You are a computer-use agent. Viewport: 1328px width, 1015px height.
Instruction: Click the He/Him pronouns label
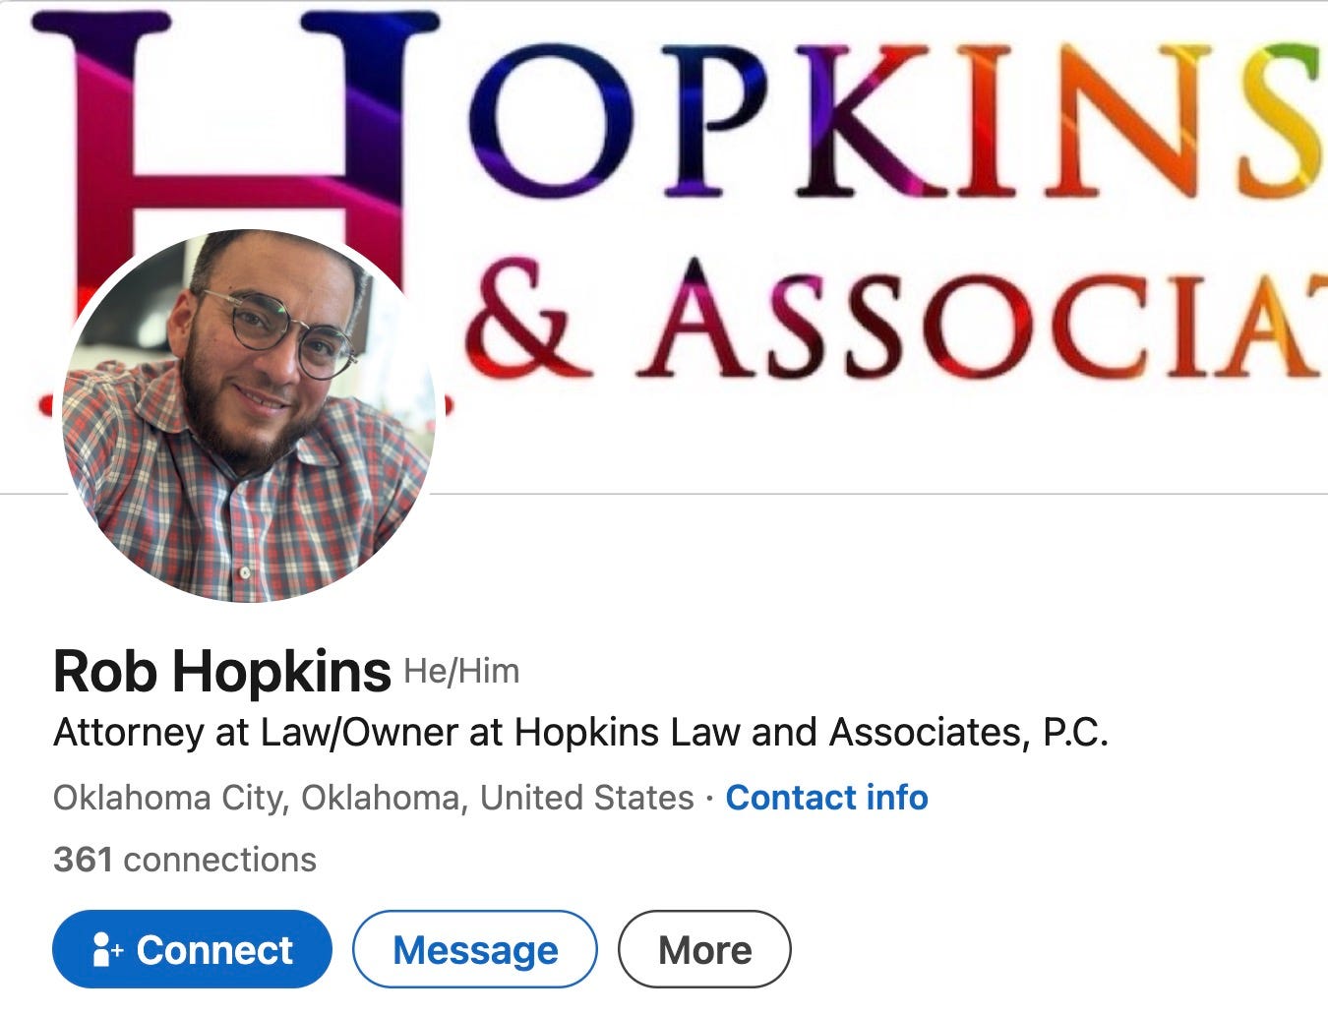pos(461,672)
